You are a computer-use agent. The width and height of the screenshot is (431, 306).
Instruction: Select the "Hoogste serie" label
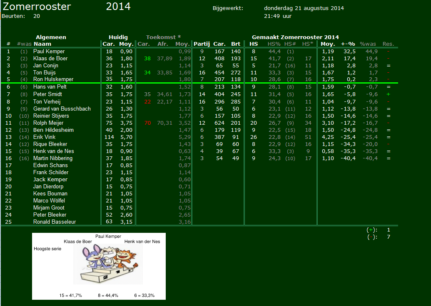(x=47, y=249)
